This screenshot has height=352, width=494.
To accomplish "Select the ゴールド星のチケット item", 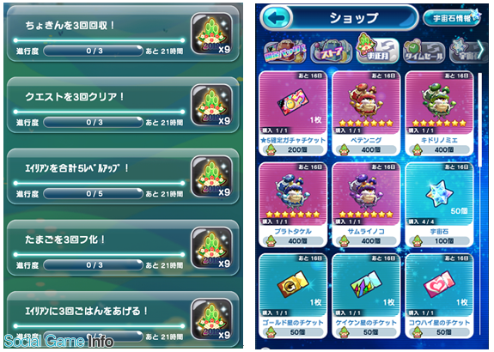I will click(293, 296).
